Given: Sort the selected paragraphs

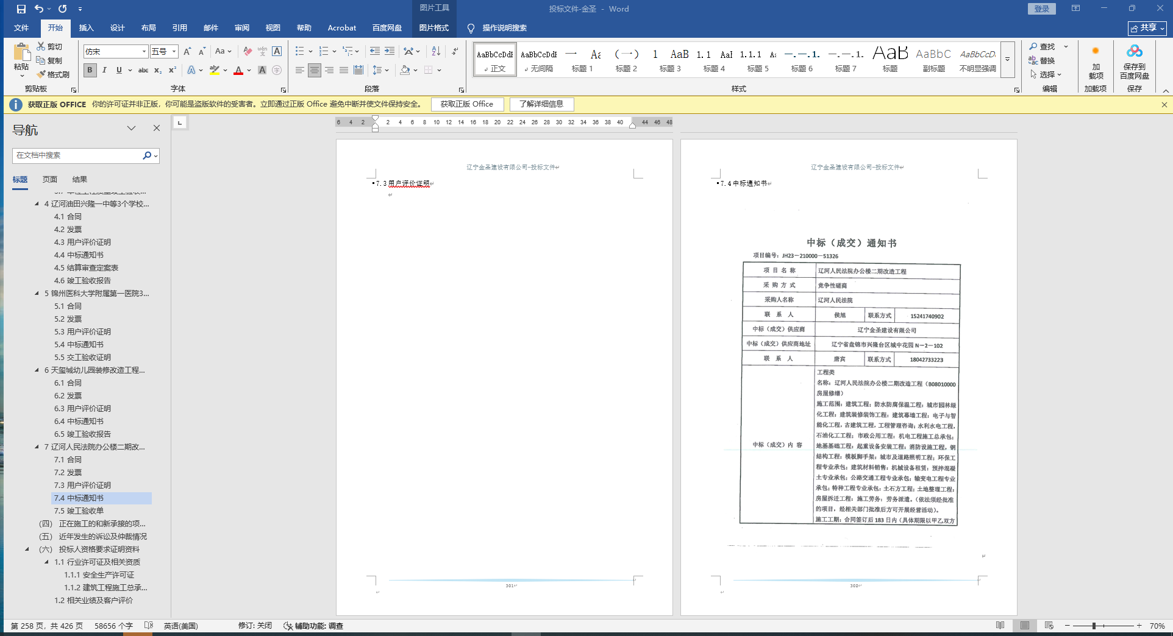Looking at the screenshot, I should tap(436, 52).
